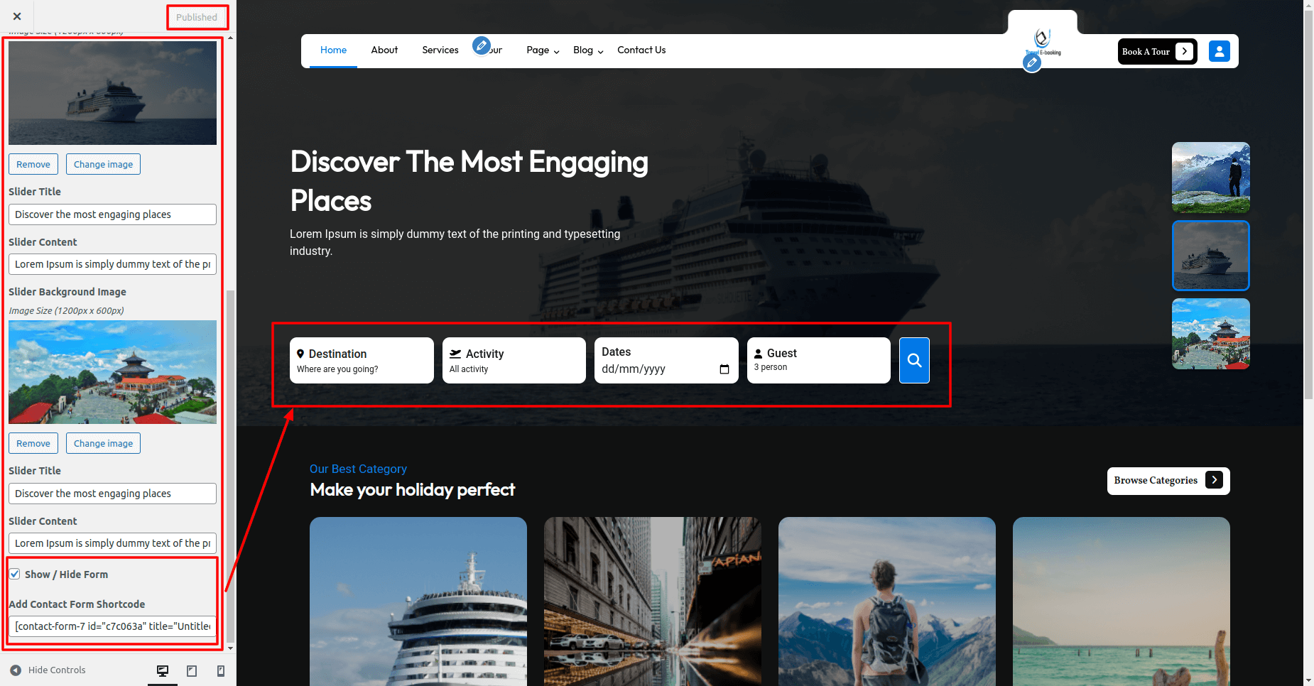Viewport: 1314px width, 686px height.
Task: Switch to desktop preview device
Action: [163, 670]
